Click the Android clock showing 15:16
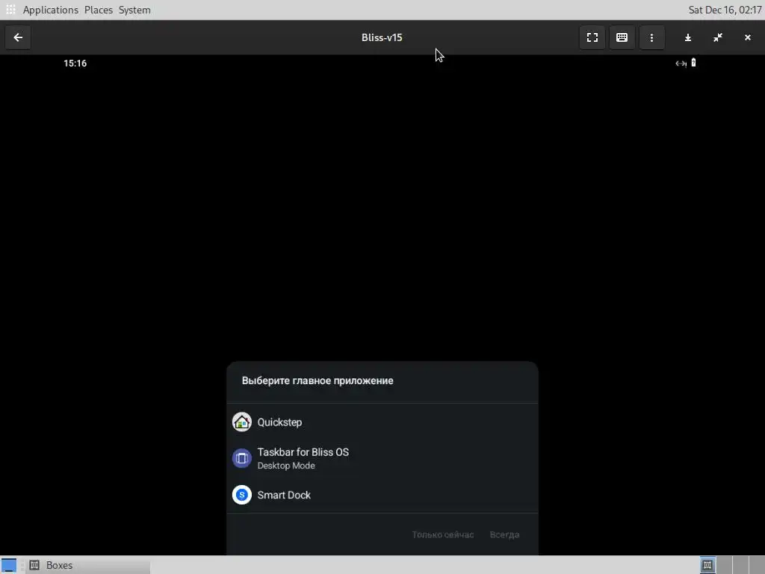 75,64
